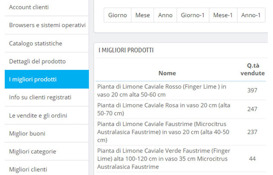Filter by Mese button
The width and height of the screenshot is (273, 175).
pos(143,15)
